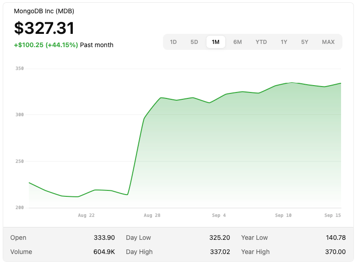This screenshot has height=265, width=358.
Task: Click the Year Low value 140.78
Action: [336, 238]
